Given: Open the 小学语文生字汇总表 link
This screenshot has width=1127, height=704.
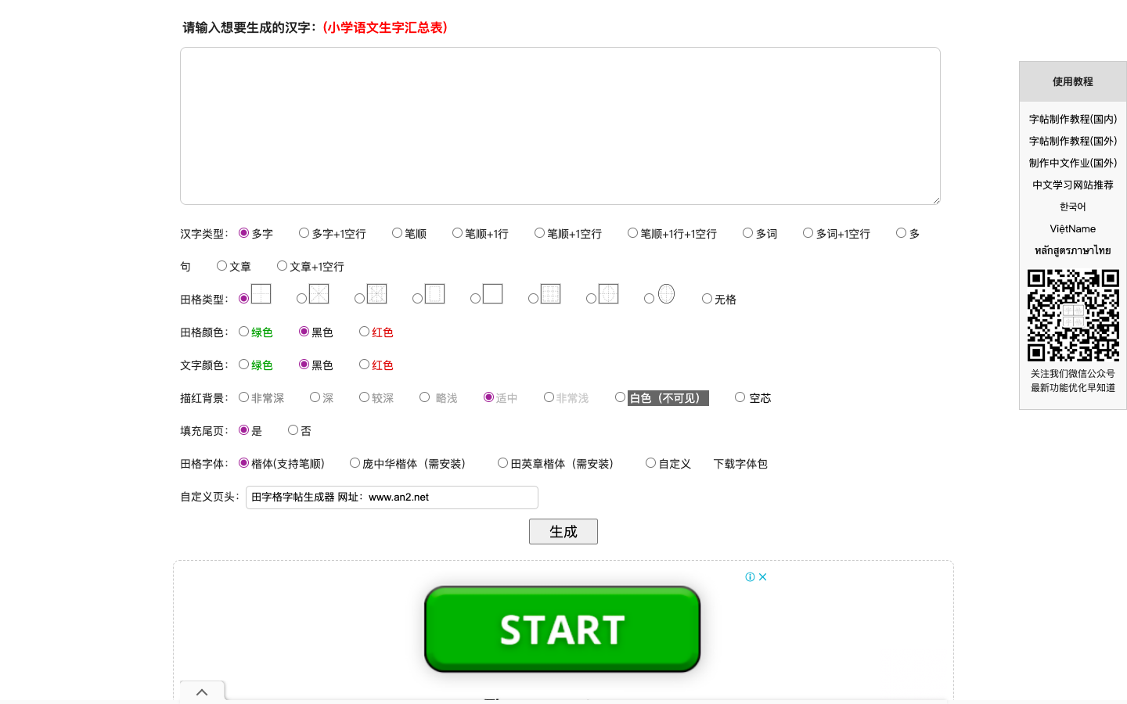Looking at the screenshot, I should click(x=385, y=27).
